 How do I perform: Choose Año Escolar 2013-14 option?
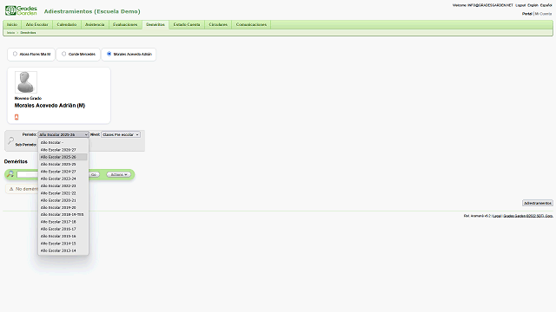[x=63, y=250]
